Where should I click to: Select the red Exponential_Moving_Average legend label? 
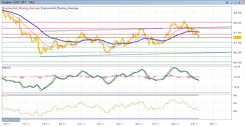[21, 8]
